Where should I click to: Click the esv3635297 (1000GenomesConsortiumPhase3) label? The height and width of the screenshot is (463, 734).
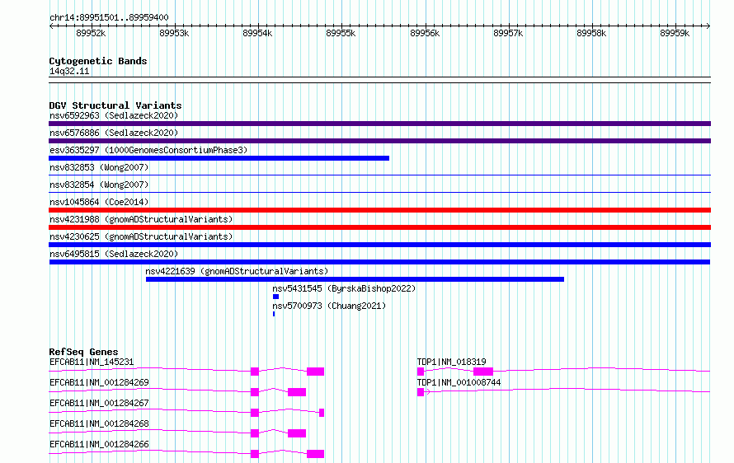[148, 150]
